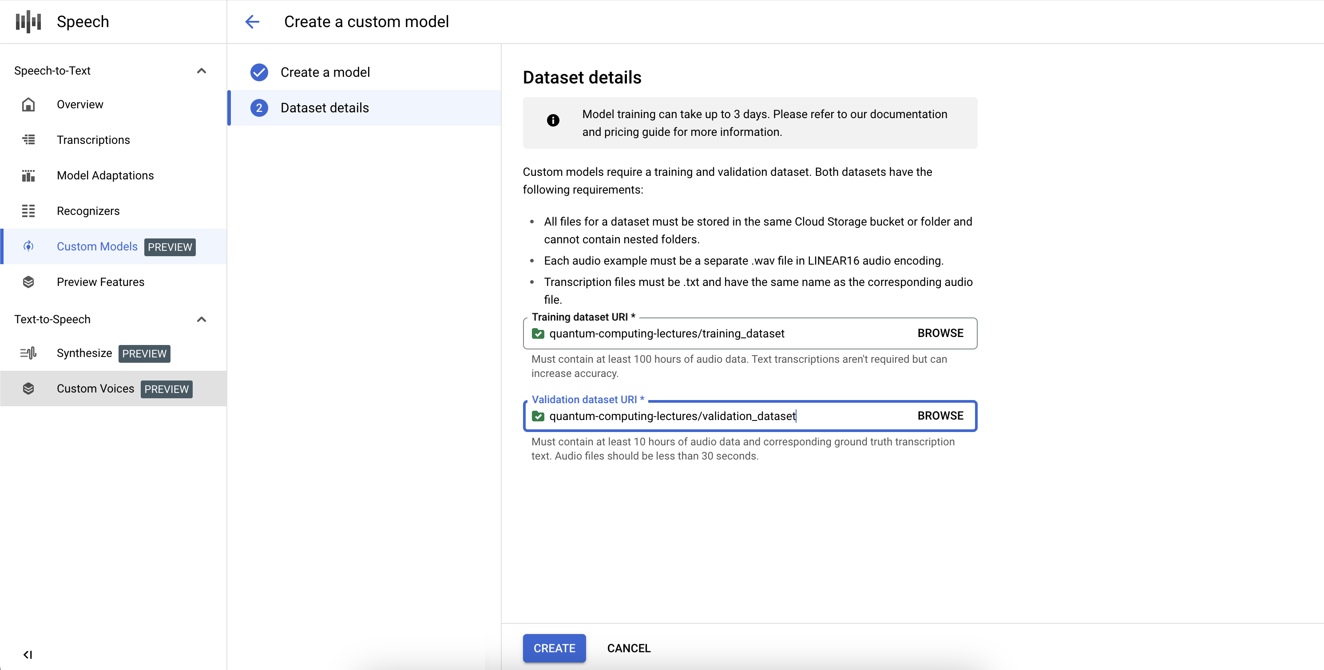Open Model Adaptations panel

[x=105, y=175]
